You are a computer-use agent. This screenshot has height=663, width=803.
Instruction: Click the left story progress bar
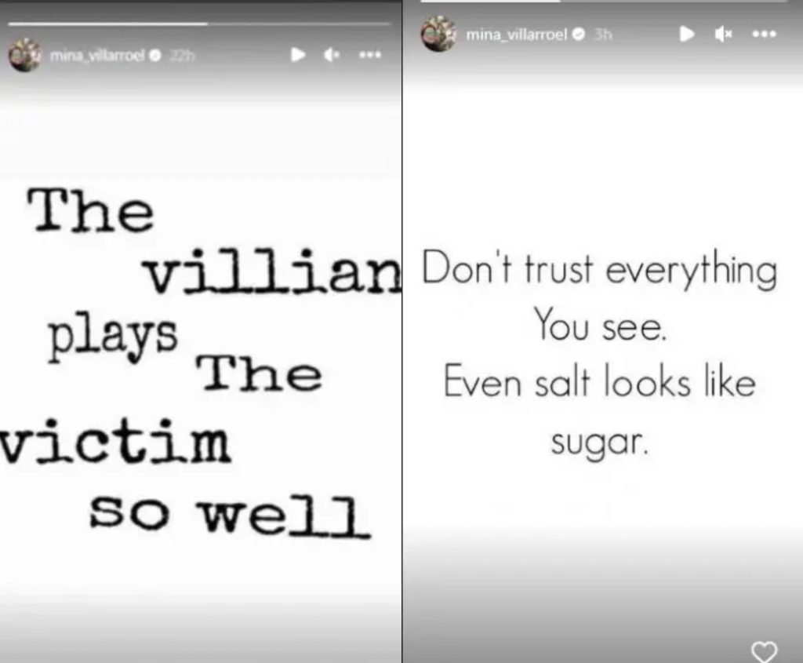click(x=200, y=24)
